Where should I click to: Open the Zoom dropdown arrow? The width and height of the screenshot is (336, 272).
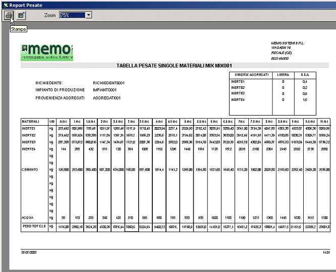pyautogui.click(x=89, y=15)
